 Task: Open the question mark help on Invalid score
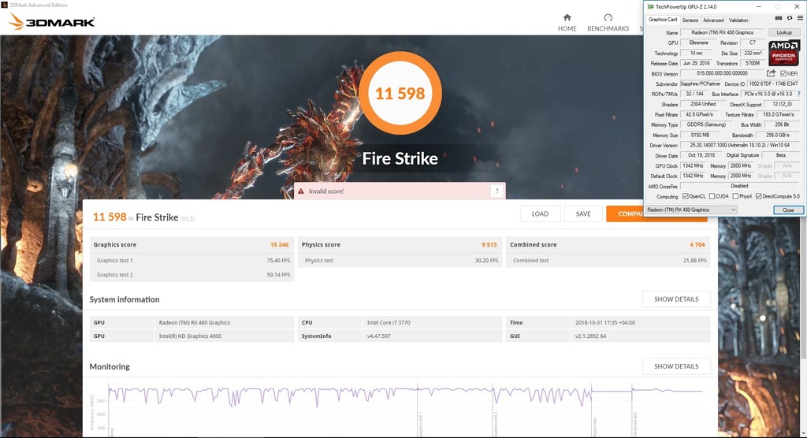[496, 191]
